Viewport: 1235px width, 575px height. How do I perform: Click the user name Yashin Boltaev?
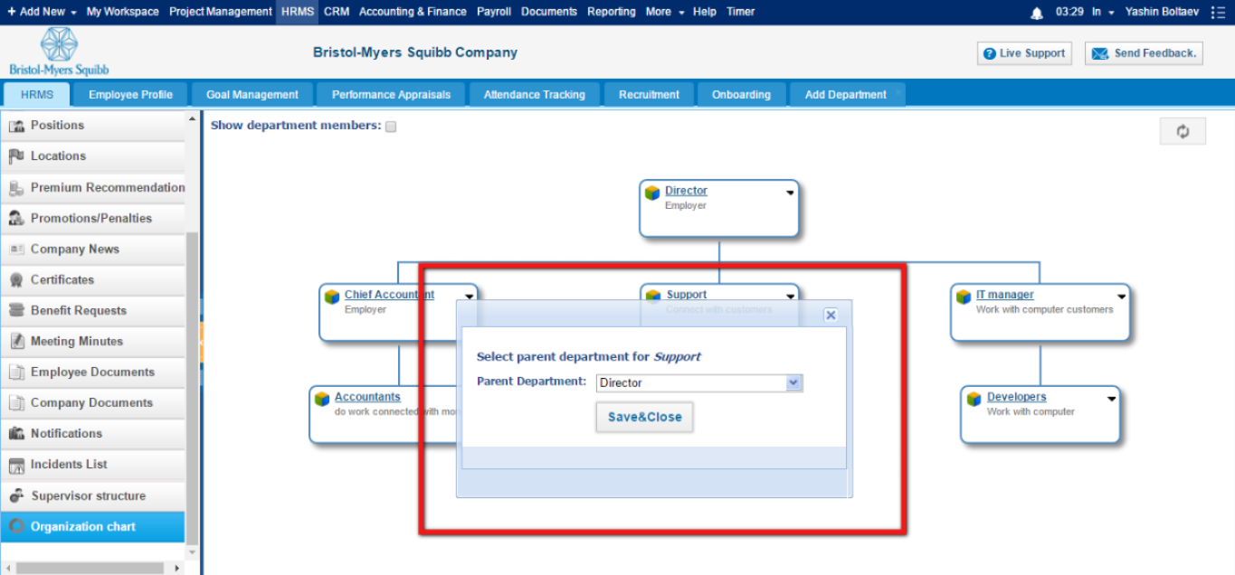point(1164,12)
